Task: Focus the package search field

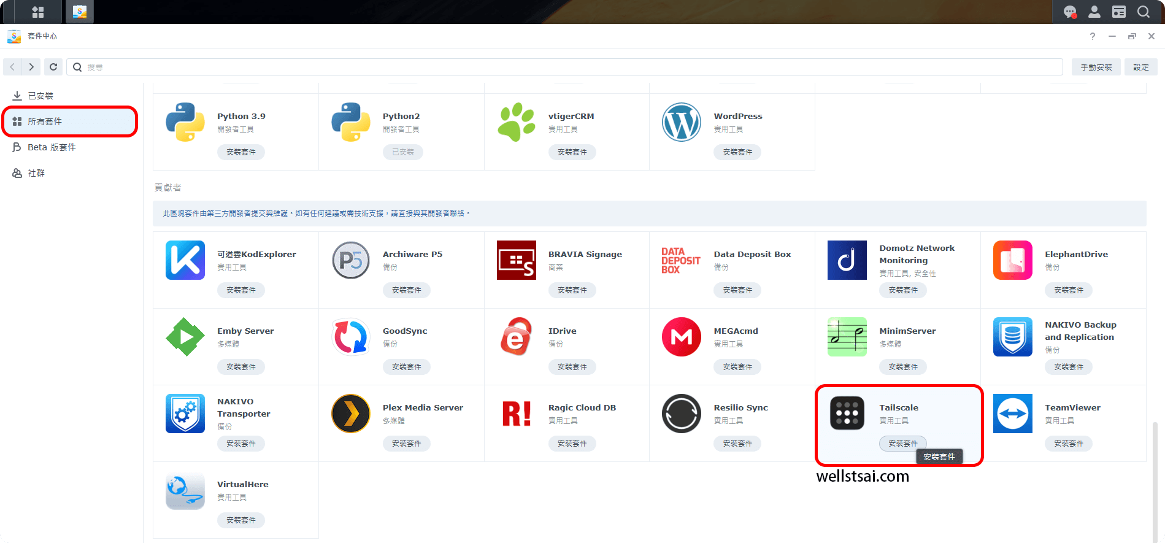Action: pos(564,67)
